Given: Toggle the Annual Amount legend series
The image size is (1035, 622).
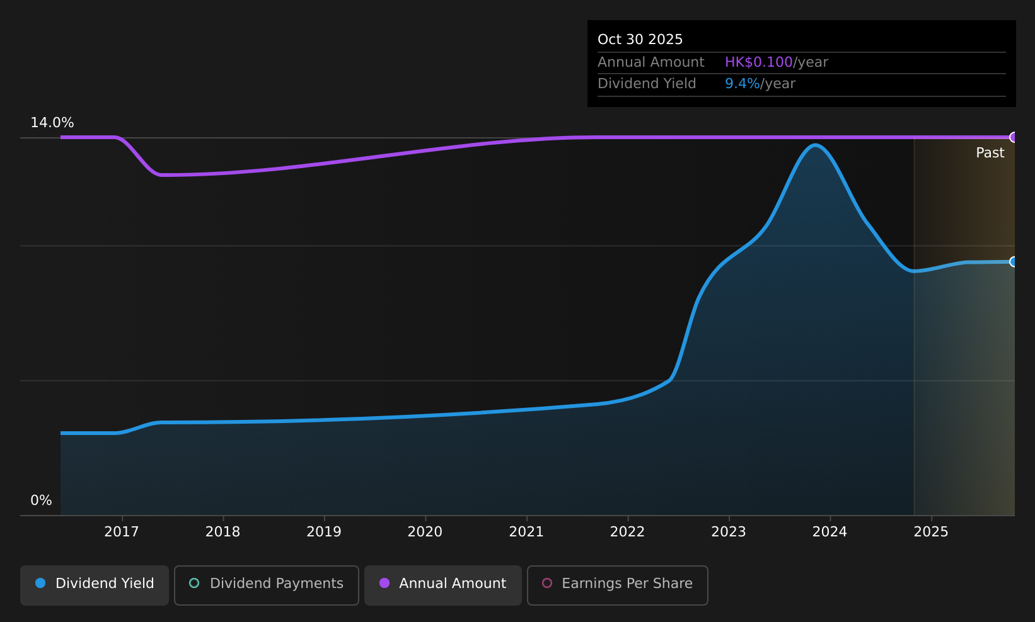Looking at the screenshot, I should (x=442, y=585).
